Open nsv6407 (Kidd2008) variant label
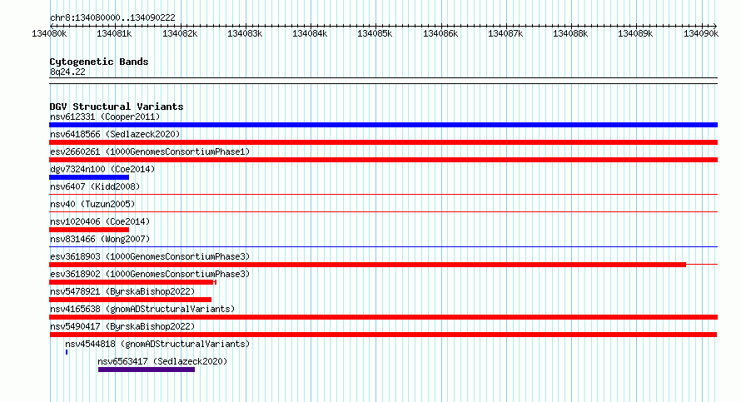 pos(95,186)
